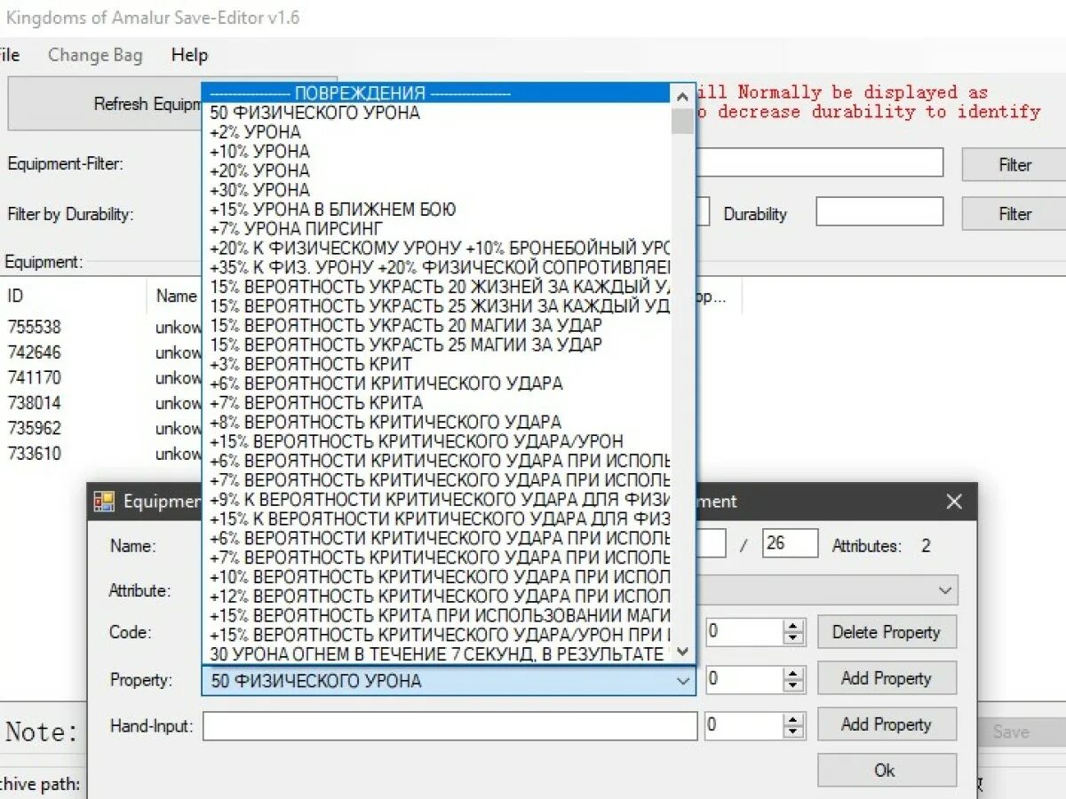The height and width of the screenshot is (799, 1066).
Task: Choose '+8% ВЕРОЯТНОСТЬ КРИТИЧЕСКОГО УДАРА' option
Action: (x=437, y=422)
